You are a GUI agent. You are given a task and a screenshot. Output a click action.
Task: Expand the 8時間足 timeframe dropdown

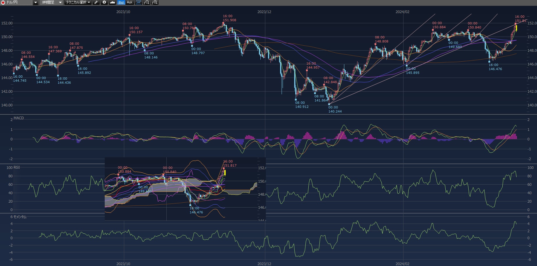(x=60, y=2)
